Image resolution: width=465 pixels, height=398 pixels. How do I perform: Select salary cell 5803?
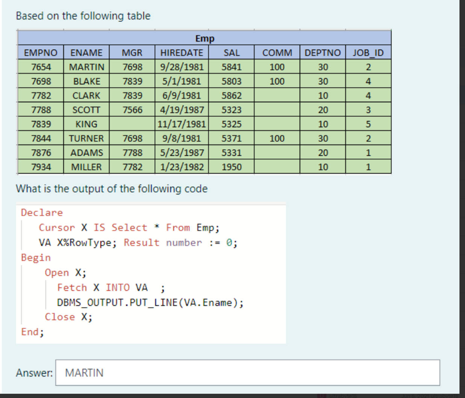(232, 81)
